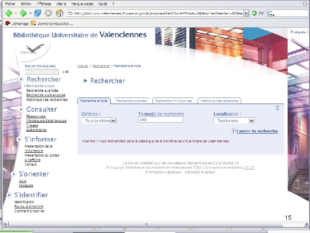Open the ? help menu
310x233 pixels.
[x=113, y=4]
